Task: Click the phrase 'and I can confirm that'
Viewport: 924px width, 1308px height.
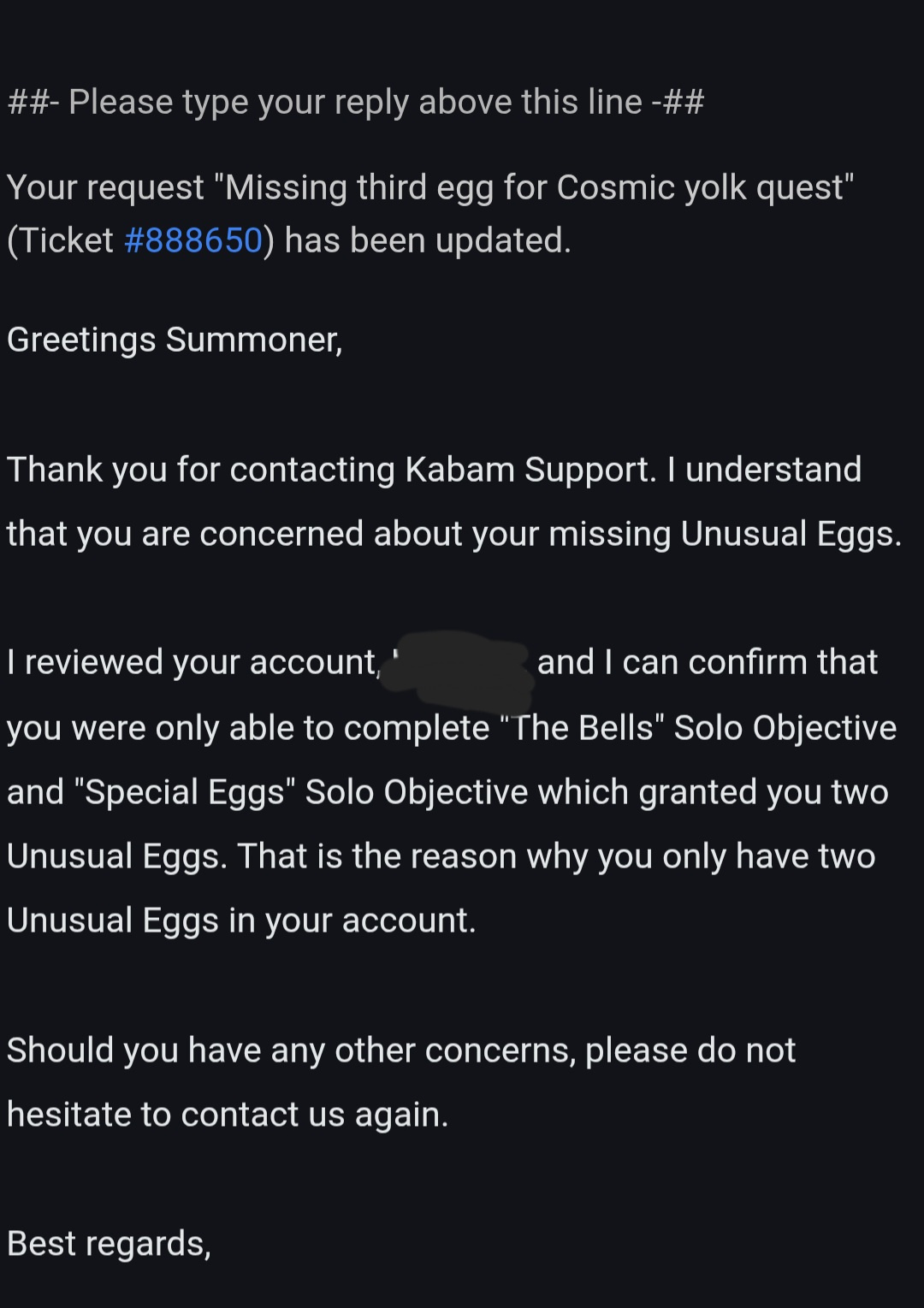Action: tap(707, 662)
